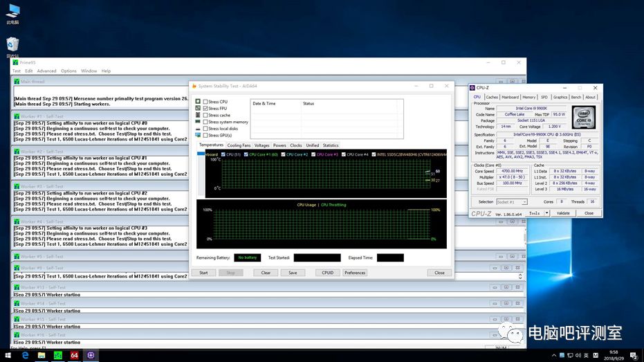Screen dimensions: 644x362
Task: Open Window menu in Prime95
Action: [x=89, y=71]
